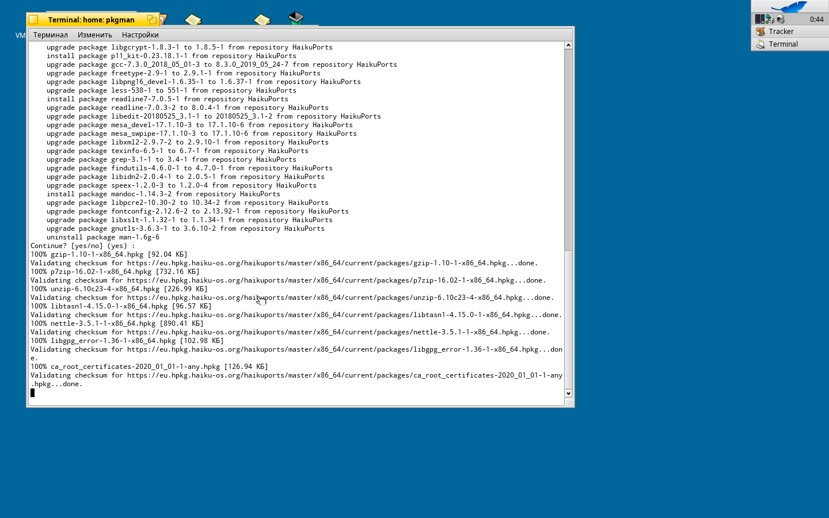Click the terminal scrollbar down arrow
This screenshot has height=518, width=829.
click(x=568, y=394)
